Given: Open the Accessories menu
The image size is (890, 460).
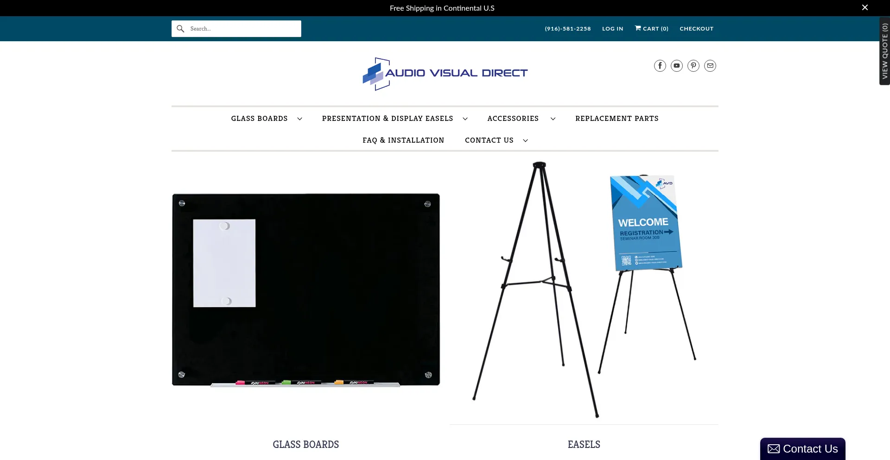Looking at the screenshot, I should click(x=513, y=119).
